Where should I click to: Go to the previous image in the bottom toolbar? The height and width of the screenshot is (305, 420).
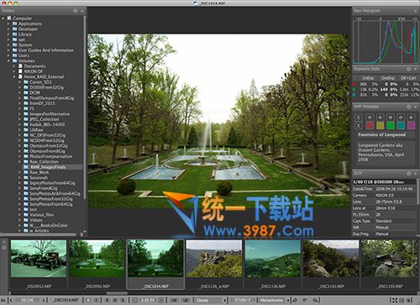coord(11,300)
